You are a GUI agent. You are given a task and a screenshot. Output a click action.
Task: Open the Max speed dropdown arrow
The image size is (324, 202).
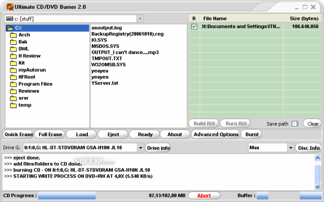coord(290,148)
